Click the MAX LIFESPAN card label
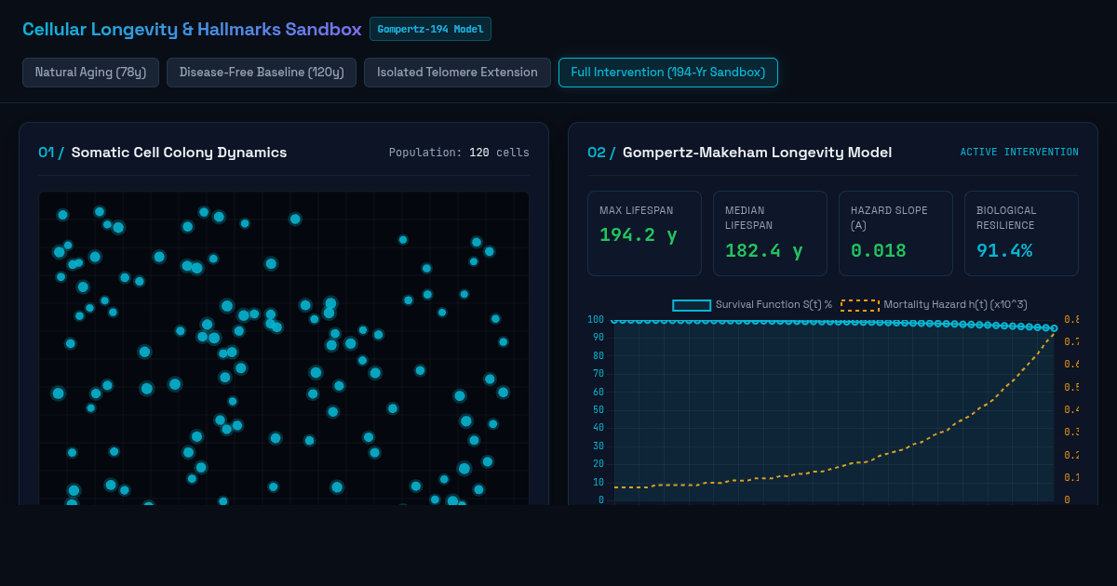Screen dimensions: 1117x586 pyautogui.click(x=637, y=210)
